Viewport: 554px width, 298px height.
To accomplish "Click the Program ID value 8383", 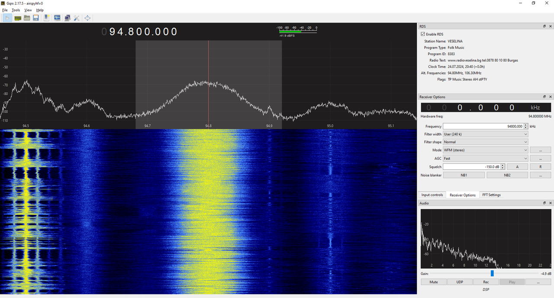I will click(451, 54).
